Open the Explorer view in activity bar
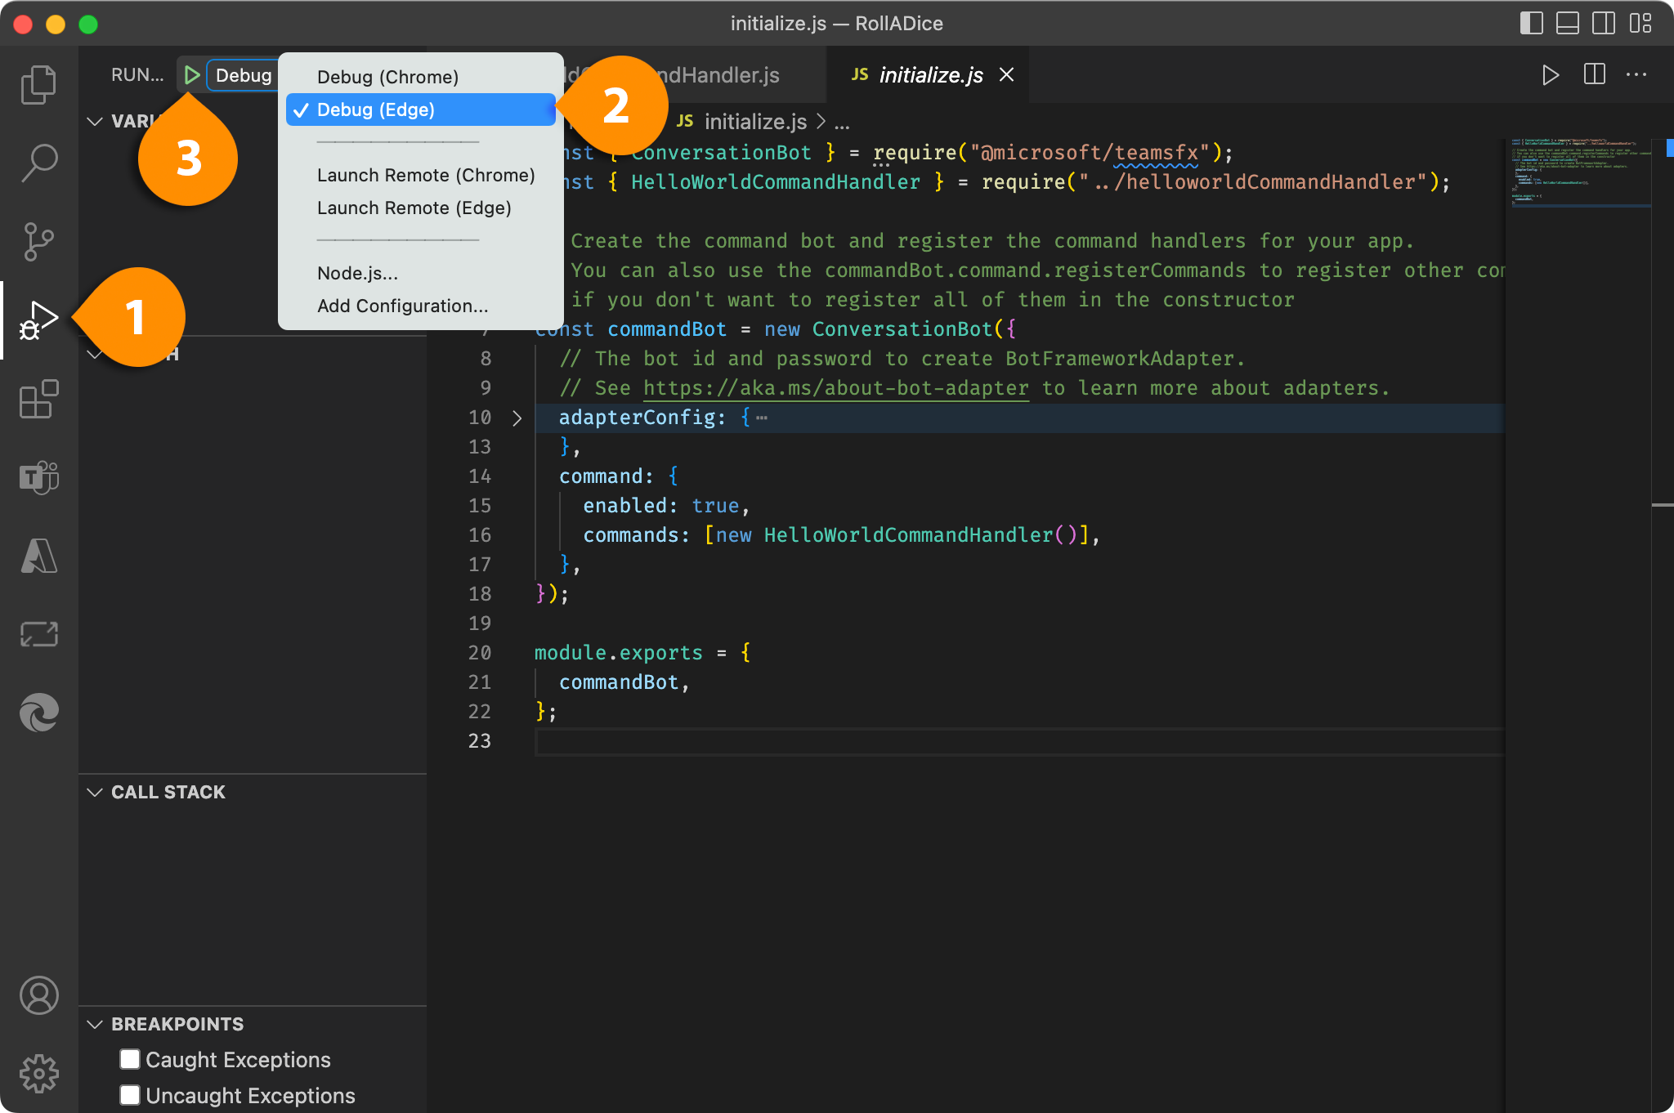The image size is (1674, 1113). click(38, 83)
